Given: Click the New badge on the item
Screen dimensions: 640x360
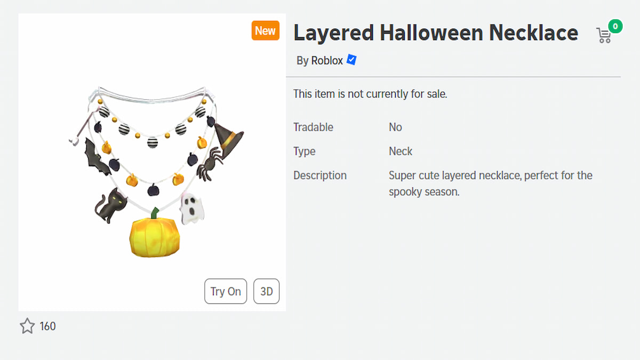Looking at the screenshot, I should (x=265, y=30).
